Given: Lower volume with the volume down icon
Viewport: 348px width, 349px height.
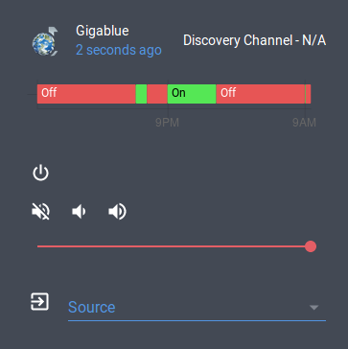Looking at the screenshot, I should point(79,212).
